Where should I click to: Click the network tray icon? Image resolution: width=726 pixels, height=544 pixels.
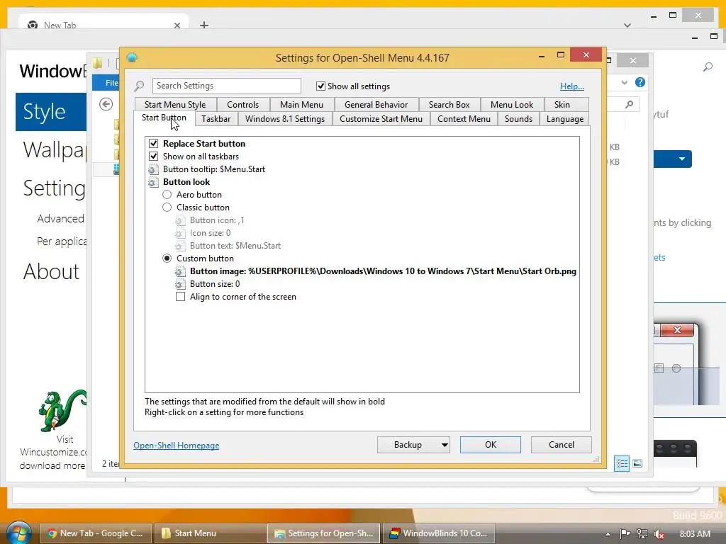642,534
